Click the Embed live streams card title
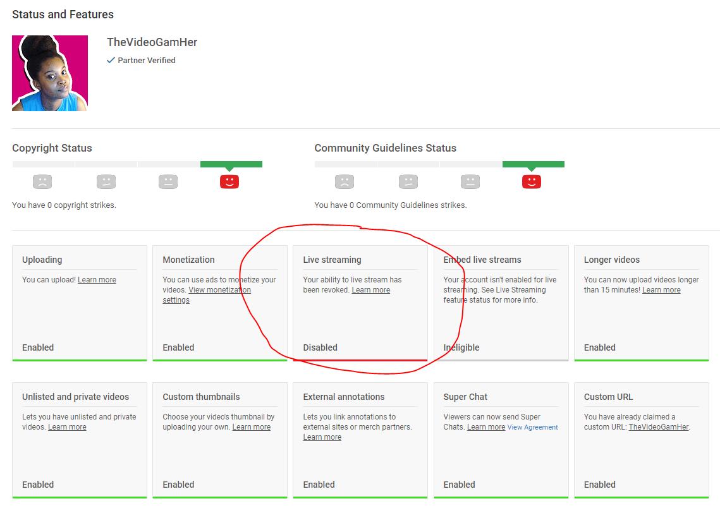 (482, 260)
